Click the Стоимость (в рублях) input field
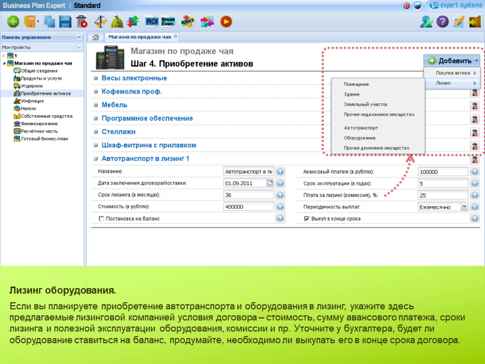 pos(248,207)
